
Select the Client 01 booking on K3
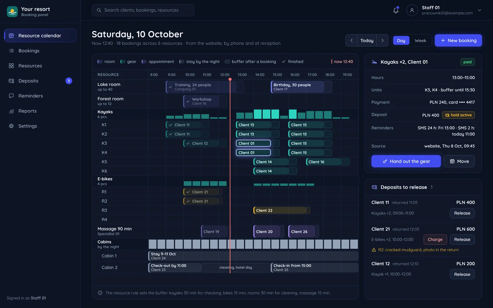[253, 143]
